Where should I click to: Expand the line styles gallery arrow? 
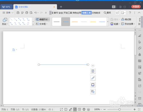108,22
